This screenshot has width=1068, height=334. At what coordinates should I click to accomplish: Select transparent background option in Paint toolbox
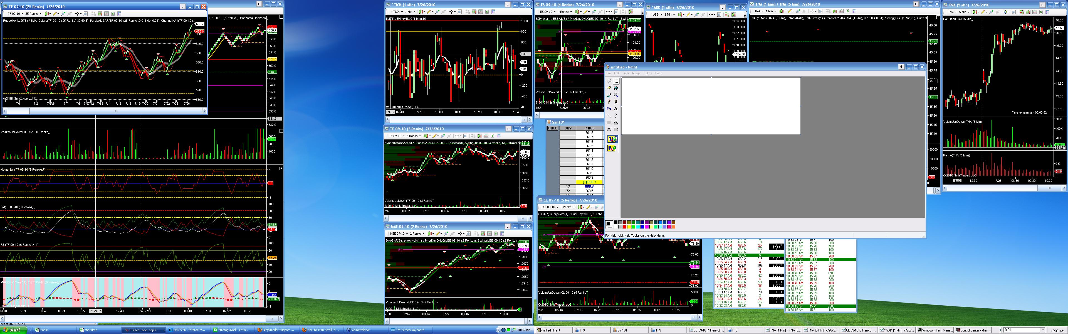coord(612,148)
